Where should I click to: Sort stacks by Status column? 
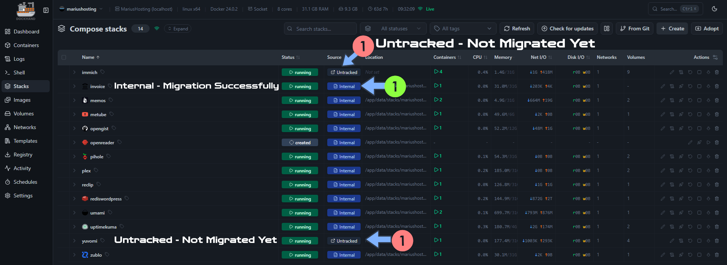click(x=290, y=57)
